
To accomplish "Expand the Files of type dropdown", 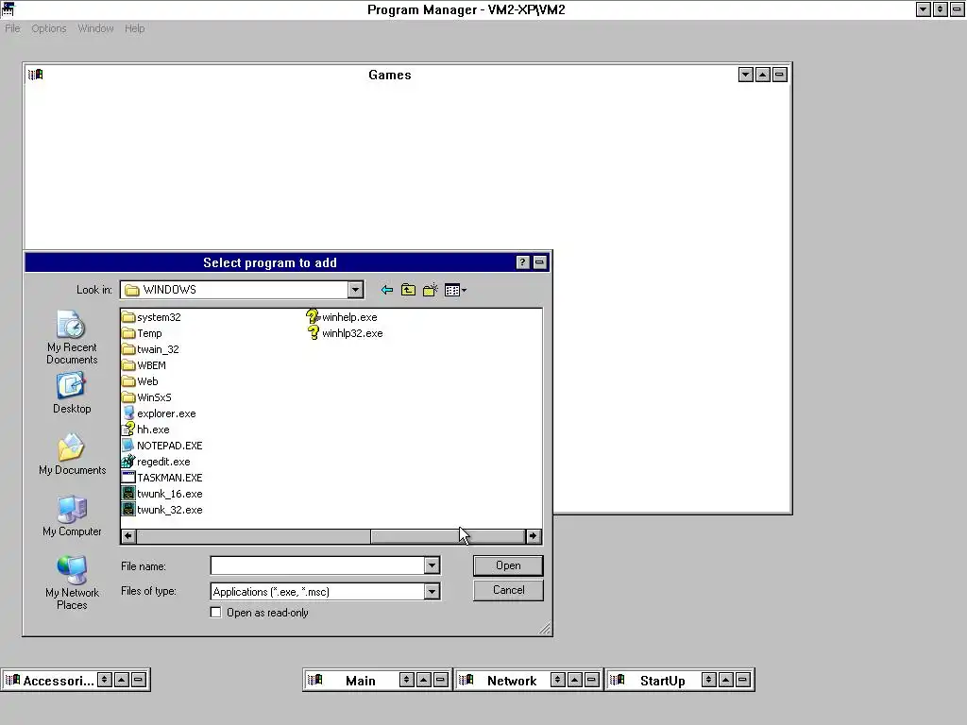I will click(x=432, y=592).
